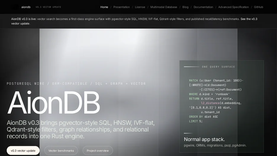The height and width of the screenshot is (156, 277).
Task: Open Documentation in the top navigation
Action: [203, 7]
